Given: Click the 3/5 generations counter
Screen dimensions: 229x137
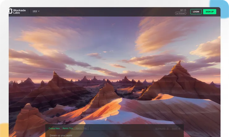Looking at the screenshot, I should (x=182, y=10).
